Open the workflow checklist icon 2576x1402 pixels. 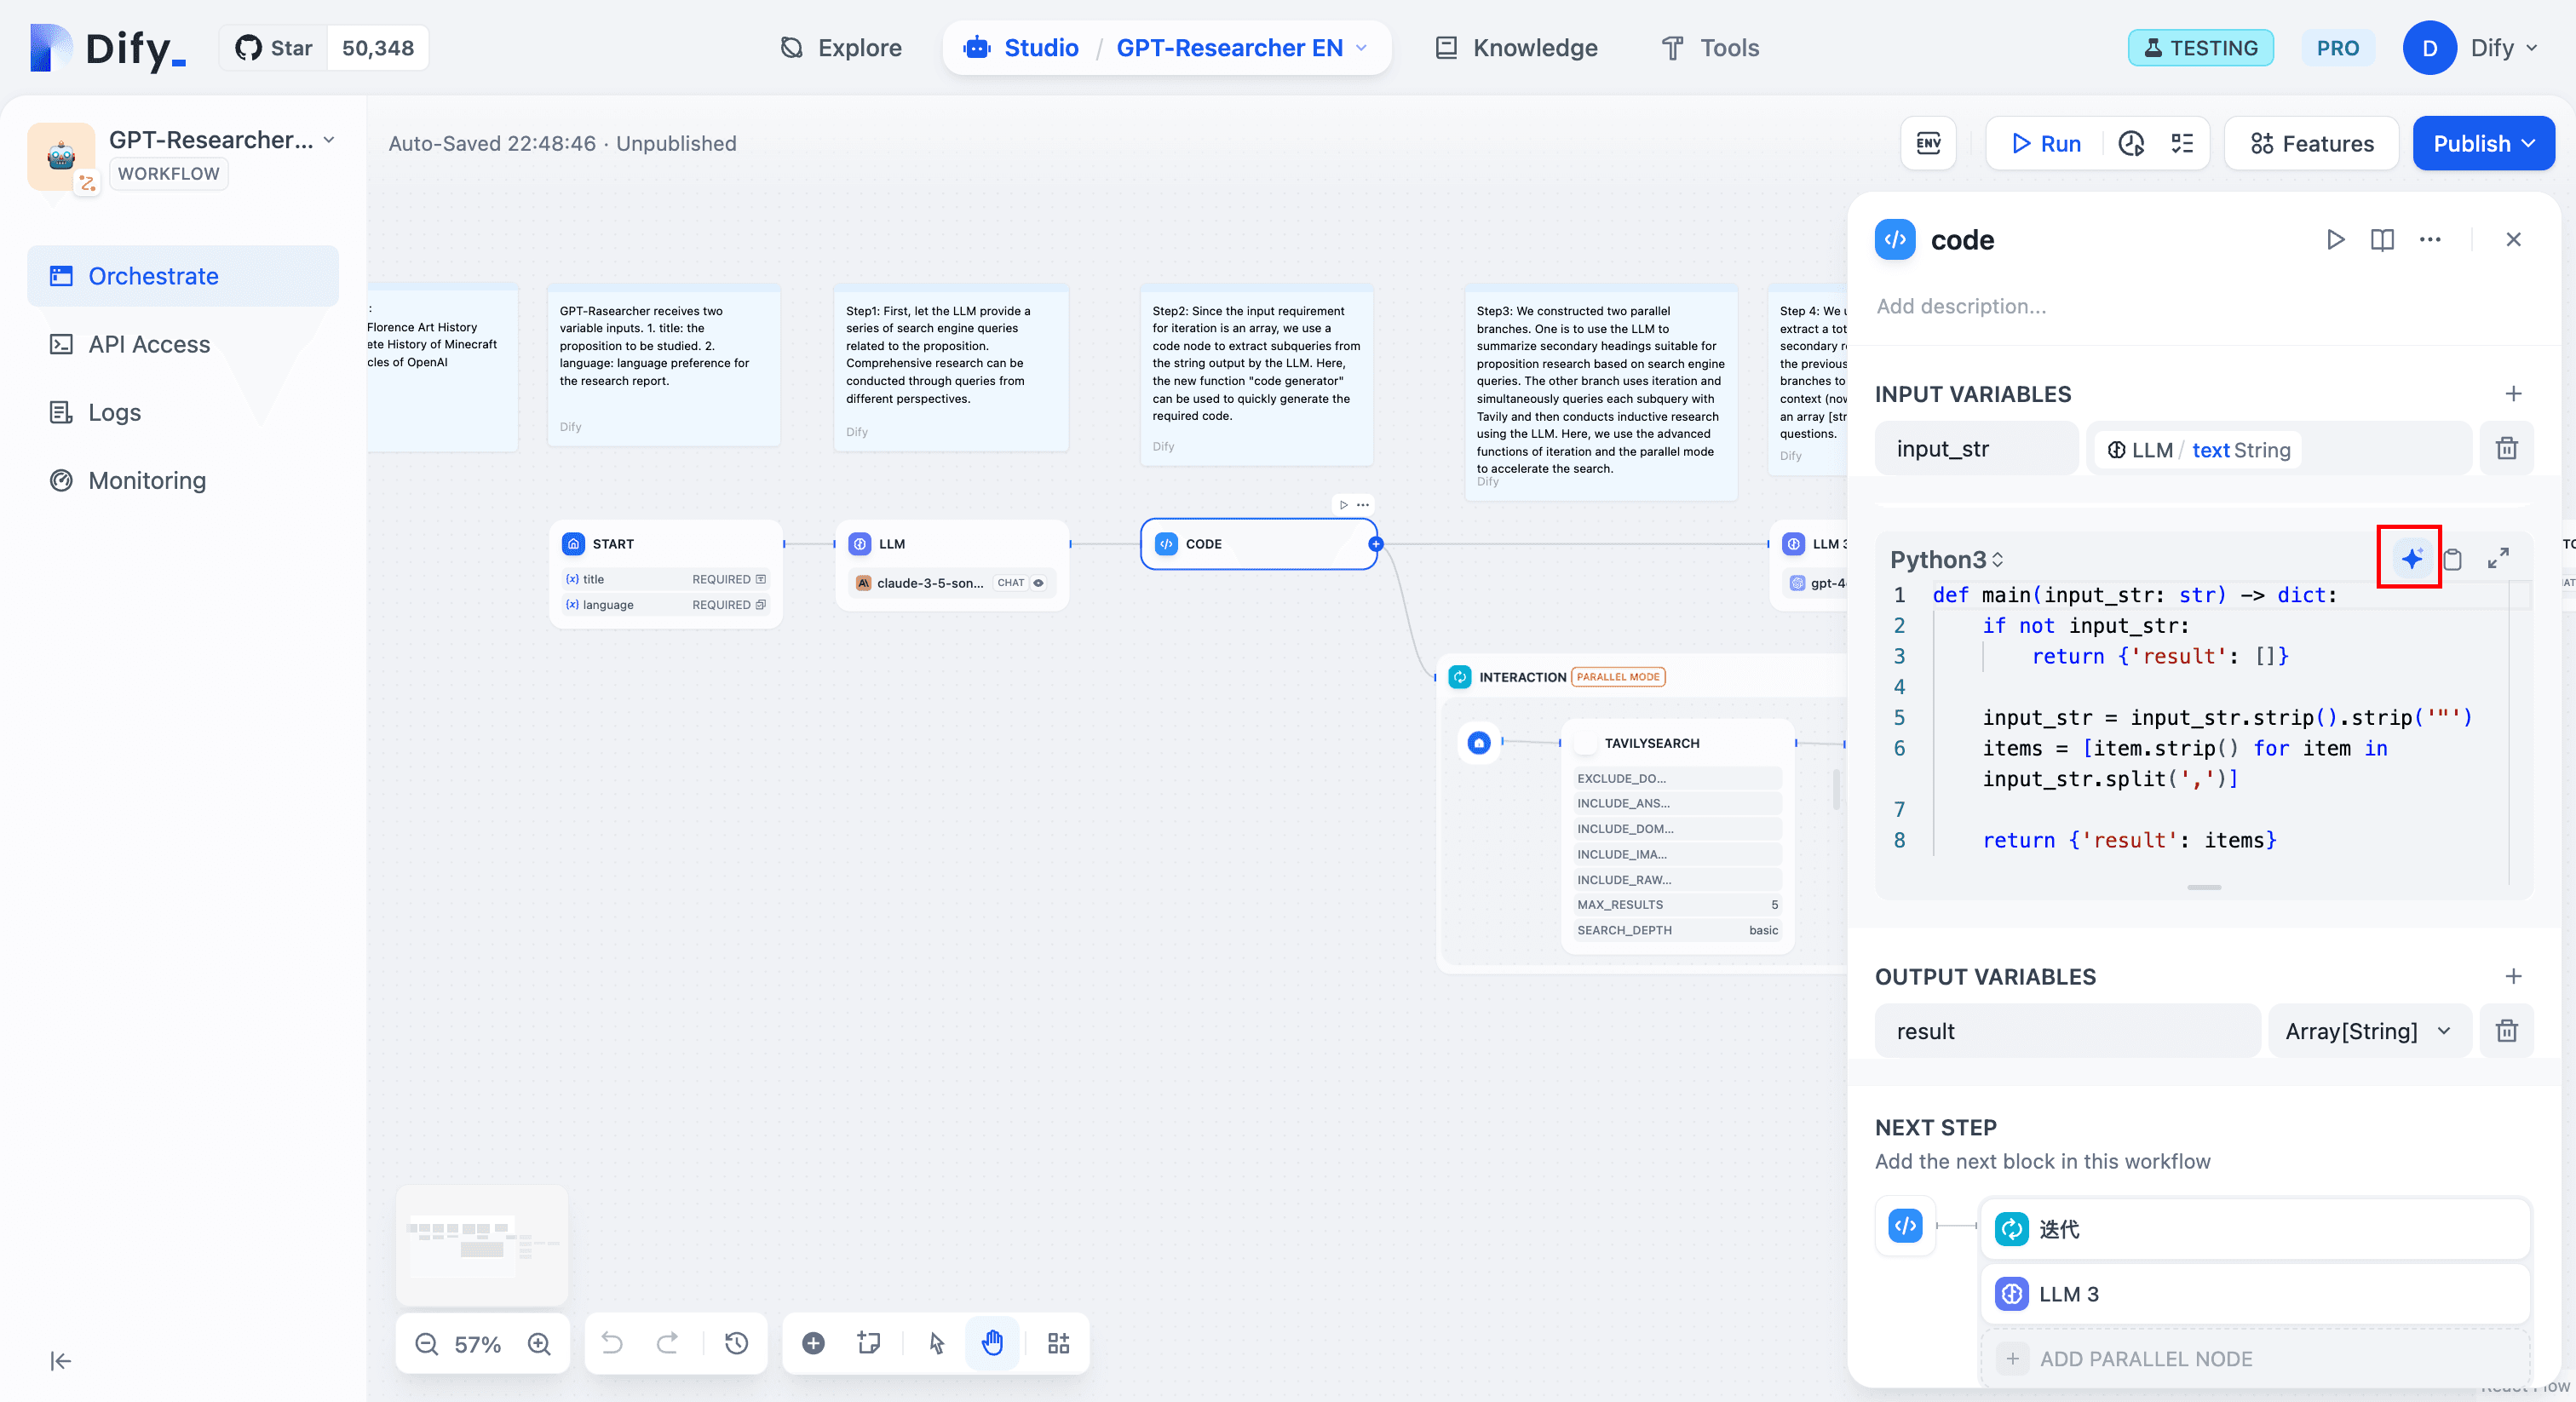click(2182, 143)
